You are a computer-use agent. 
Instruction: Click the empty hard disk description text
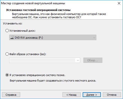tap(53, 81)
